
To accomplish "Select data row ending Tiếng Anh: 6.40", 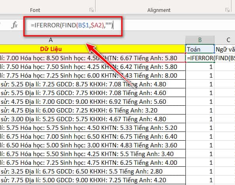I will (93, 136).
